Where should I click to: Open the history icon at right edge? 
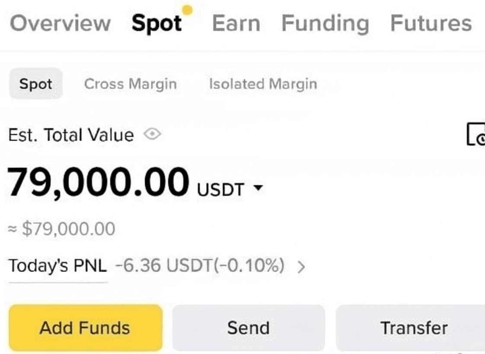tap(476, 134)
